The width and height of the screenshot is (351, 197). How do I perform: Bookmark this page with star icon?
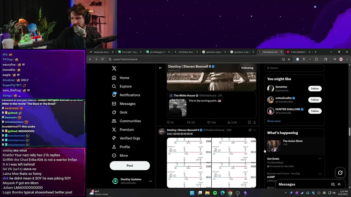(x=289, y=59)
